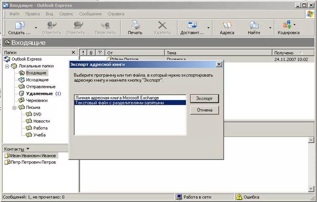
Task: Click the Работа в сети status icon
Action: [x=179, y=197]
